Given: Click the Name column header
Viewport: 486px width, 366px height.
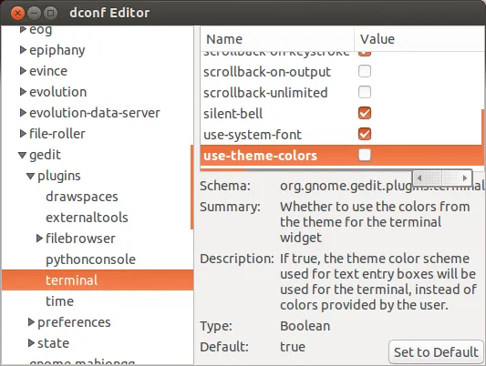Looking at the screenshot, I should 277,39.
